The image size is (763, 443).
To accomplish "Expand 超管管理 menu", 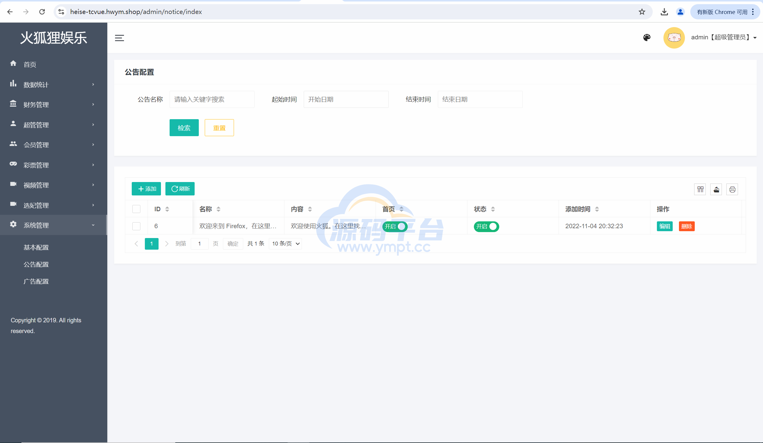I will click(x=54, y=125).
